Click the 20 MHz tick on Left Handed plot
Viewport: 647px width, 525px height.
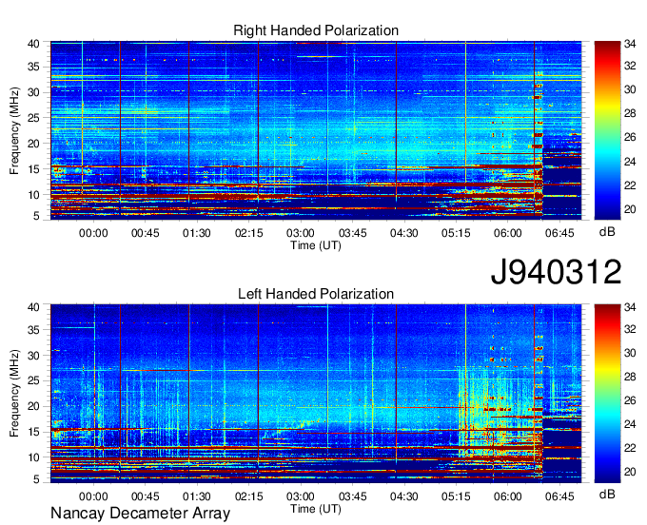33,406
